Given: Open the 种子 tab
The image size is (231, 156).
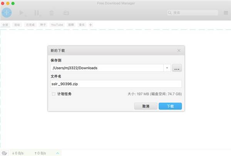Looking at the screenshot, I should click(43, 25).
